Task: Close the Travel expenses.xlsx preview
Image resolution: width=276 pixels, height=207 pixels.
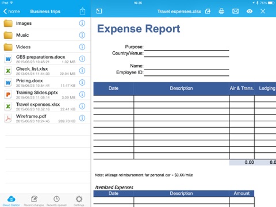Action: [263, 11]
